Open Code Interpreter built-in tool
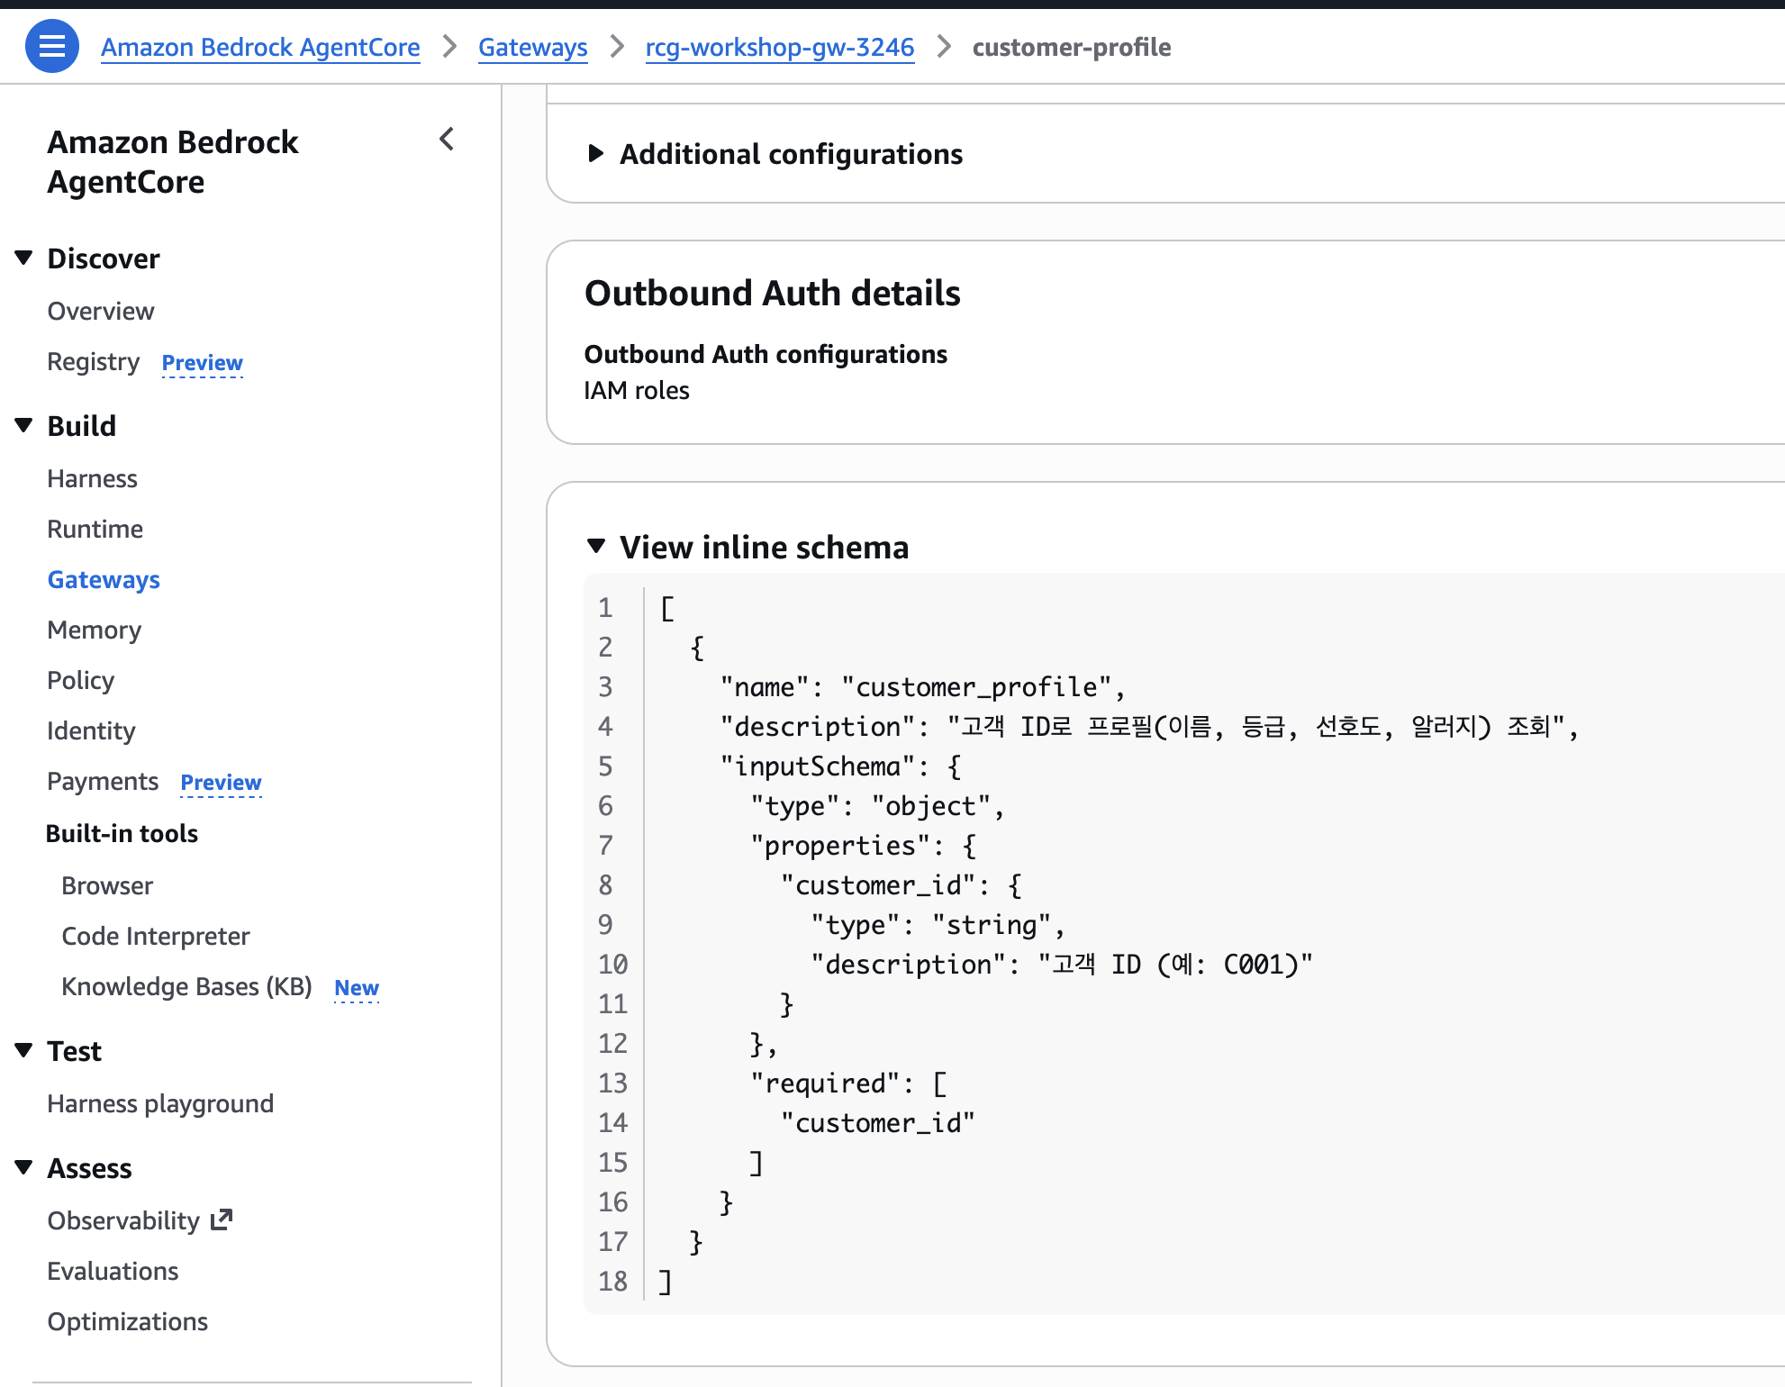The width and height of the screenshot is (1785, 1387). click(156, 936)
